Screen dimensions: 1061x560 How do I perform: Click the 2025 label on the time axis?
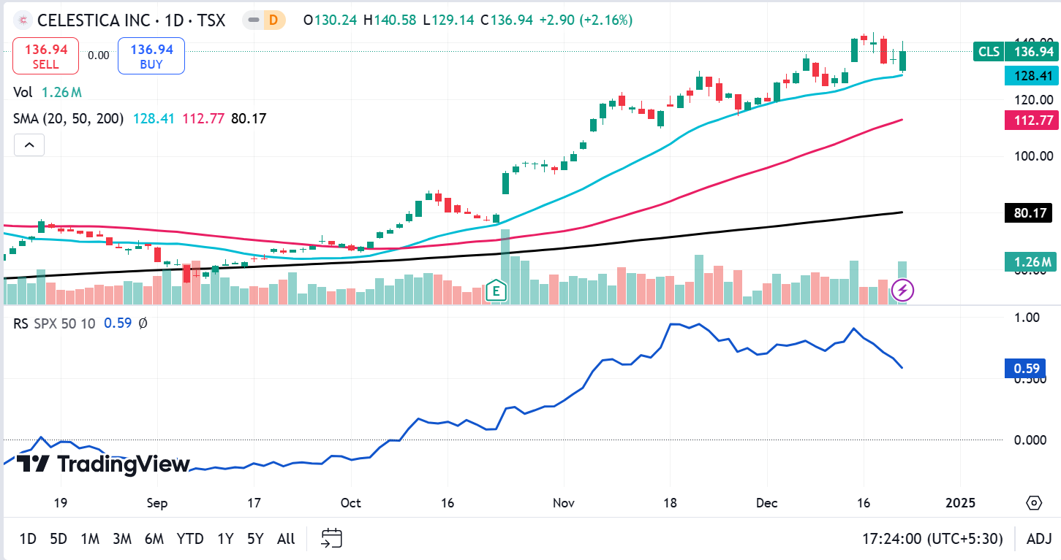(x=960, y=502)
